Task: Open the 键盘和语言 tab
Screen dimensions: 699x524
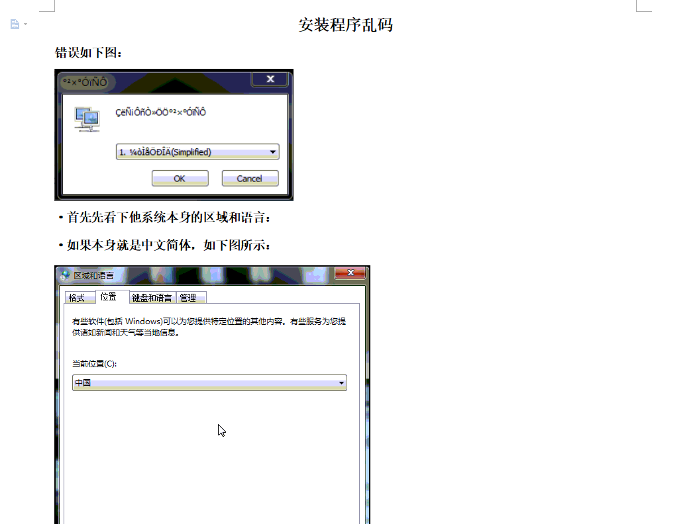Action: coord(152,298)
